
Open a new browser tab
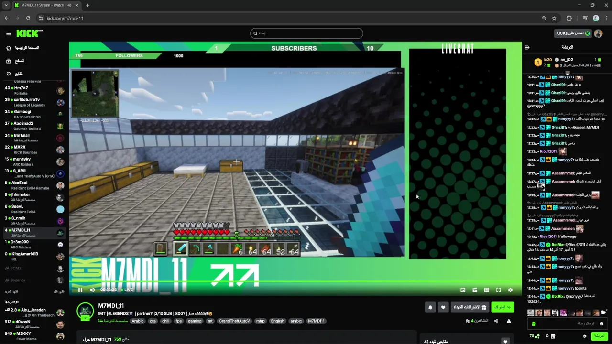coord(87,5)
